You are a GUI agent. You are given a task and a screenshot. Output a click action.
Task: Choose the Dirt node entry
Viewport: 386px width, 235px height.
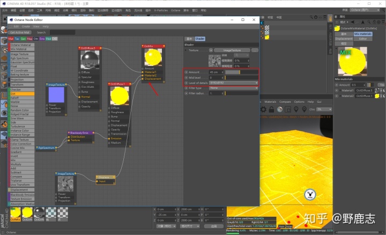pos(21,94)
